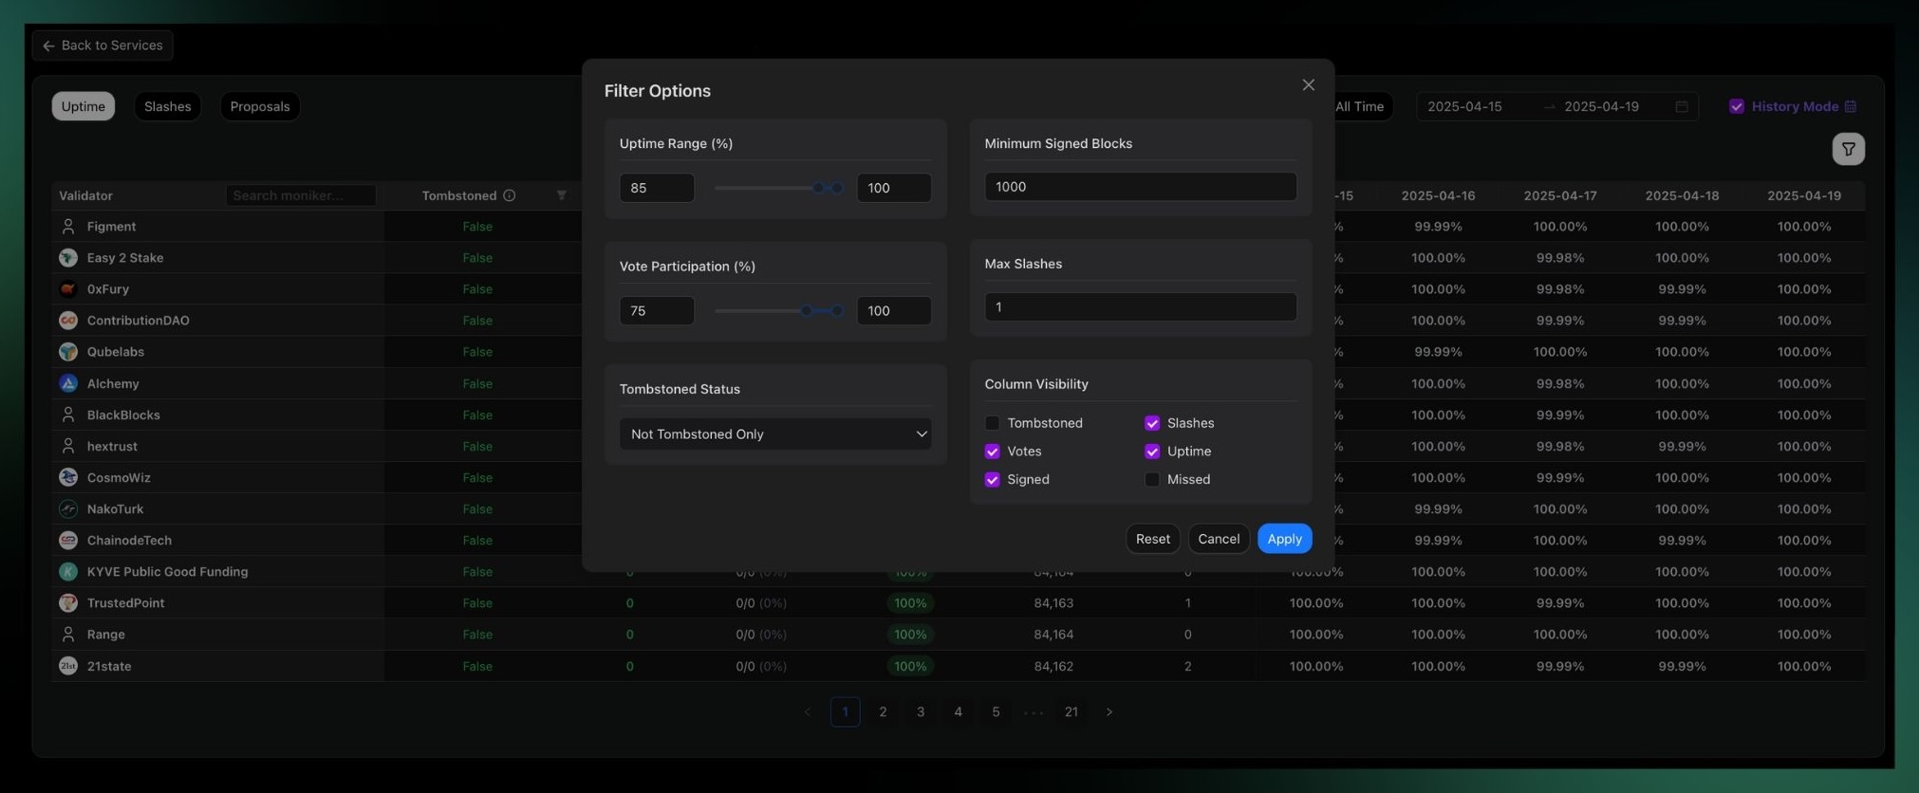Select the All Time range option
The height and width of the screenshot is (793, 1919).
(1359, 106)
